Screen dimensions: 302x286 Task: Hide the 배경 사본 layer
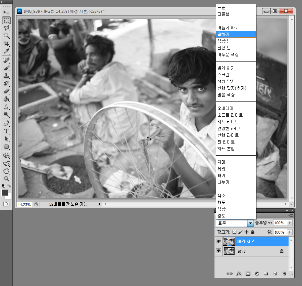[x=218, y=241]
